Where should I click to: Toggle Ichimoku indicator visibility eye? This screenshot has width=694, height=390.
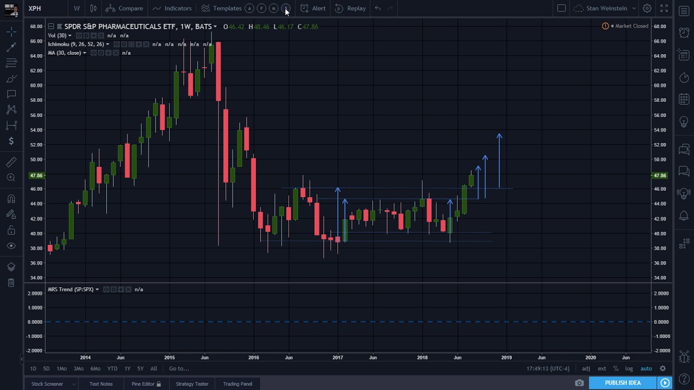(x=117, y=44)
